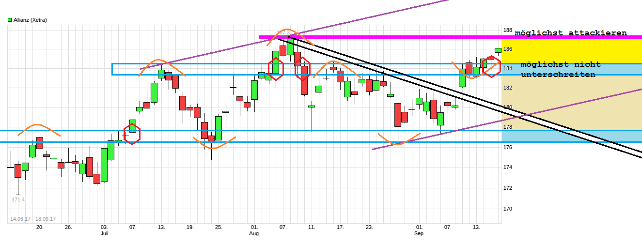This screenshot has width=642, height=244.
Task: Click the 180 price axis label
Action: click(x=507, y=107)
